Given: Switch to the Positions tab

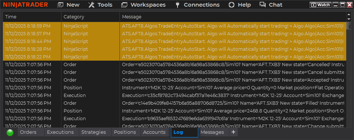Looking at the screenshot, I should coord(126,132).
